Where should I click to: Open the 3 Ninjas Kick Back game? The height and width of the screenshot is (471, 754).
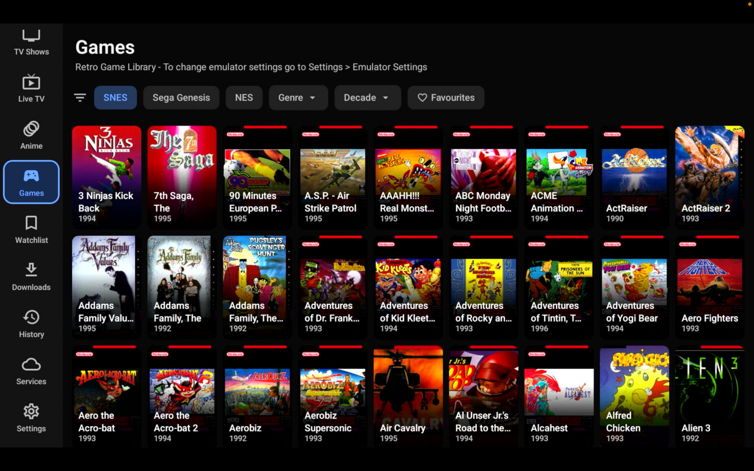coord(107,177)
